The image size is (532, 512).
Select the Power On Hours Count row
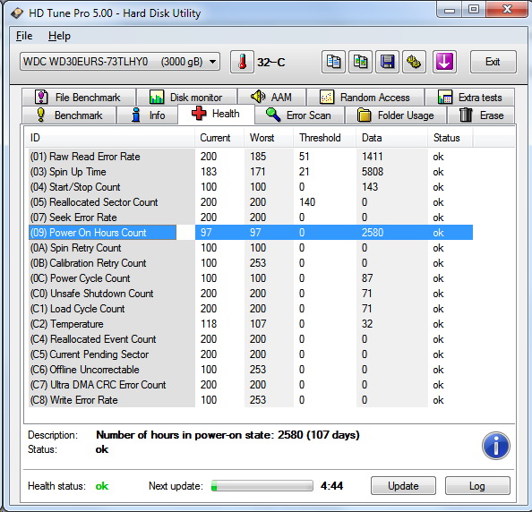click(251, 232)
